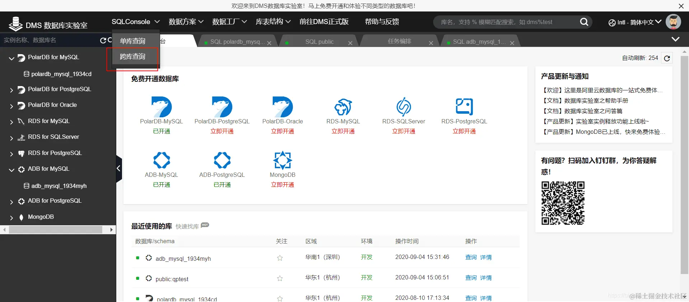Screen dimensions: 689x302
Task: Focus the database name search field
Action: (508, 22)
